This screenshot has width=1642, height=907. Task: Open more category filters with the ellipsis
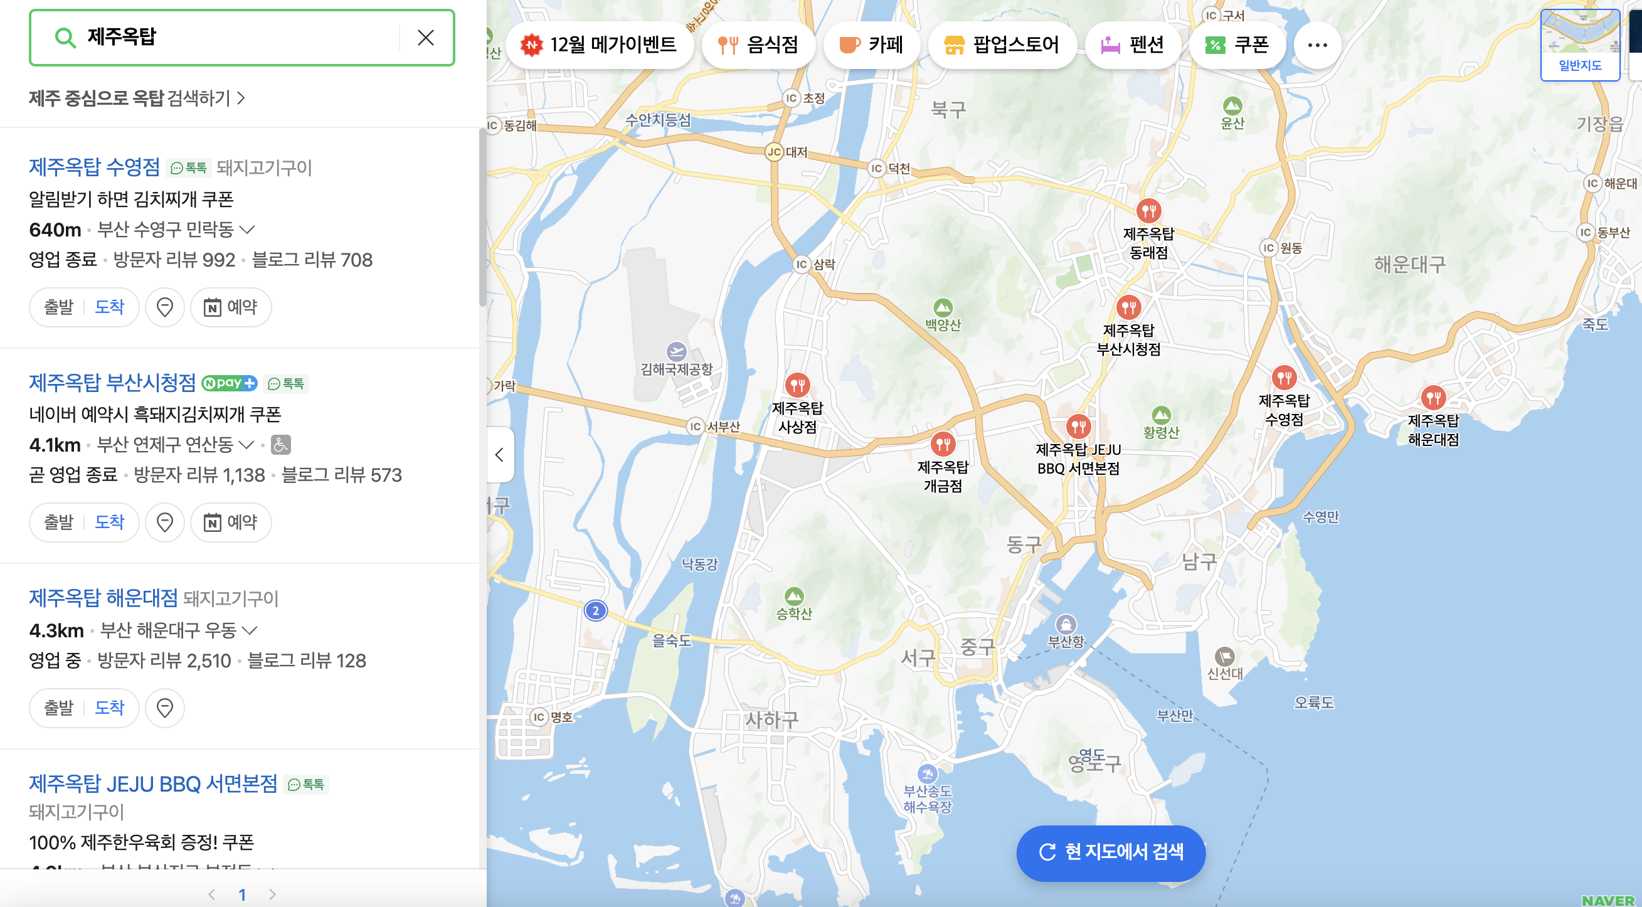[x=1317, y=45]
